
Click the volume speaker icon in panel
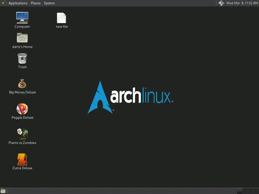pos(221,3)
